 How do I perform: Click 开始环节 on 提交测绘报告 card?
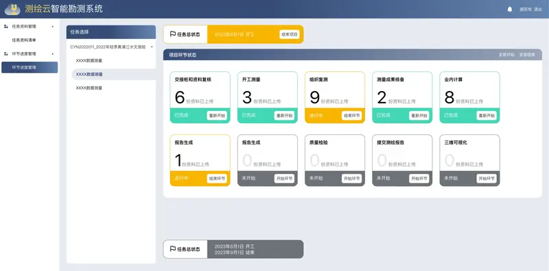pos(419,179)
